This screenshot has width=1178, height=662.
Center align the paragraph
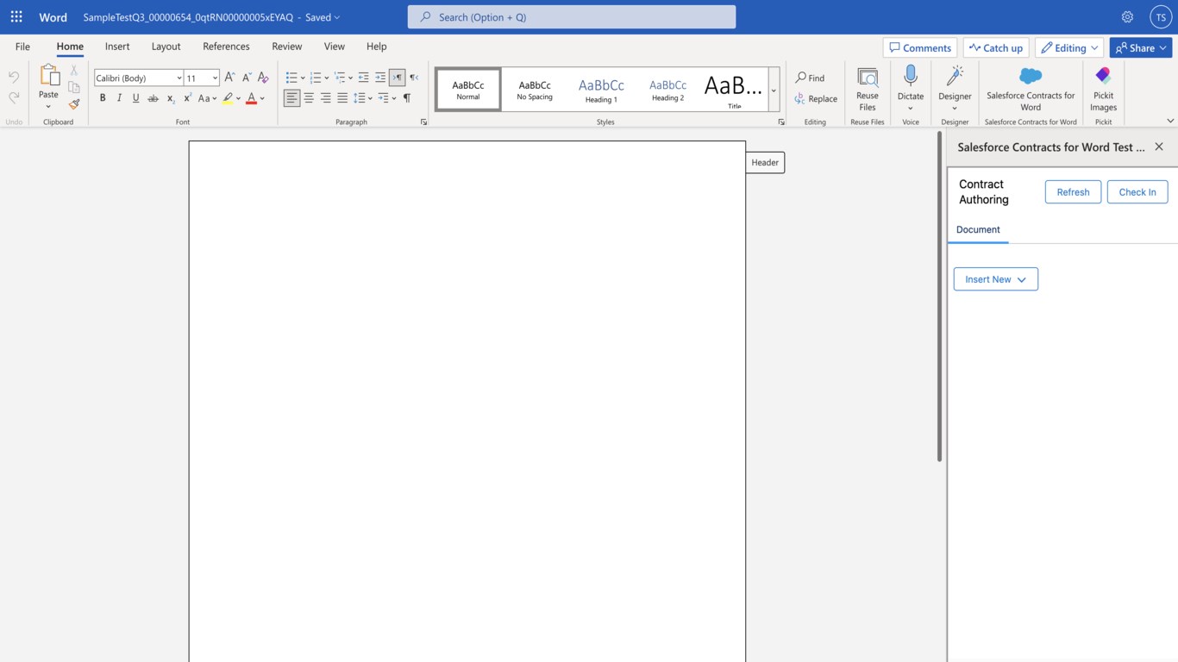(309, 98)
